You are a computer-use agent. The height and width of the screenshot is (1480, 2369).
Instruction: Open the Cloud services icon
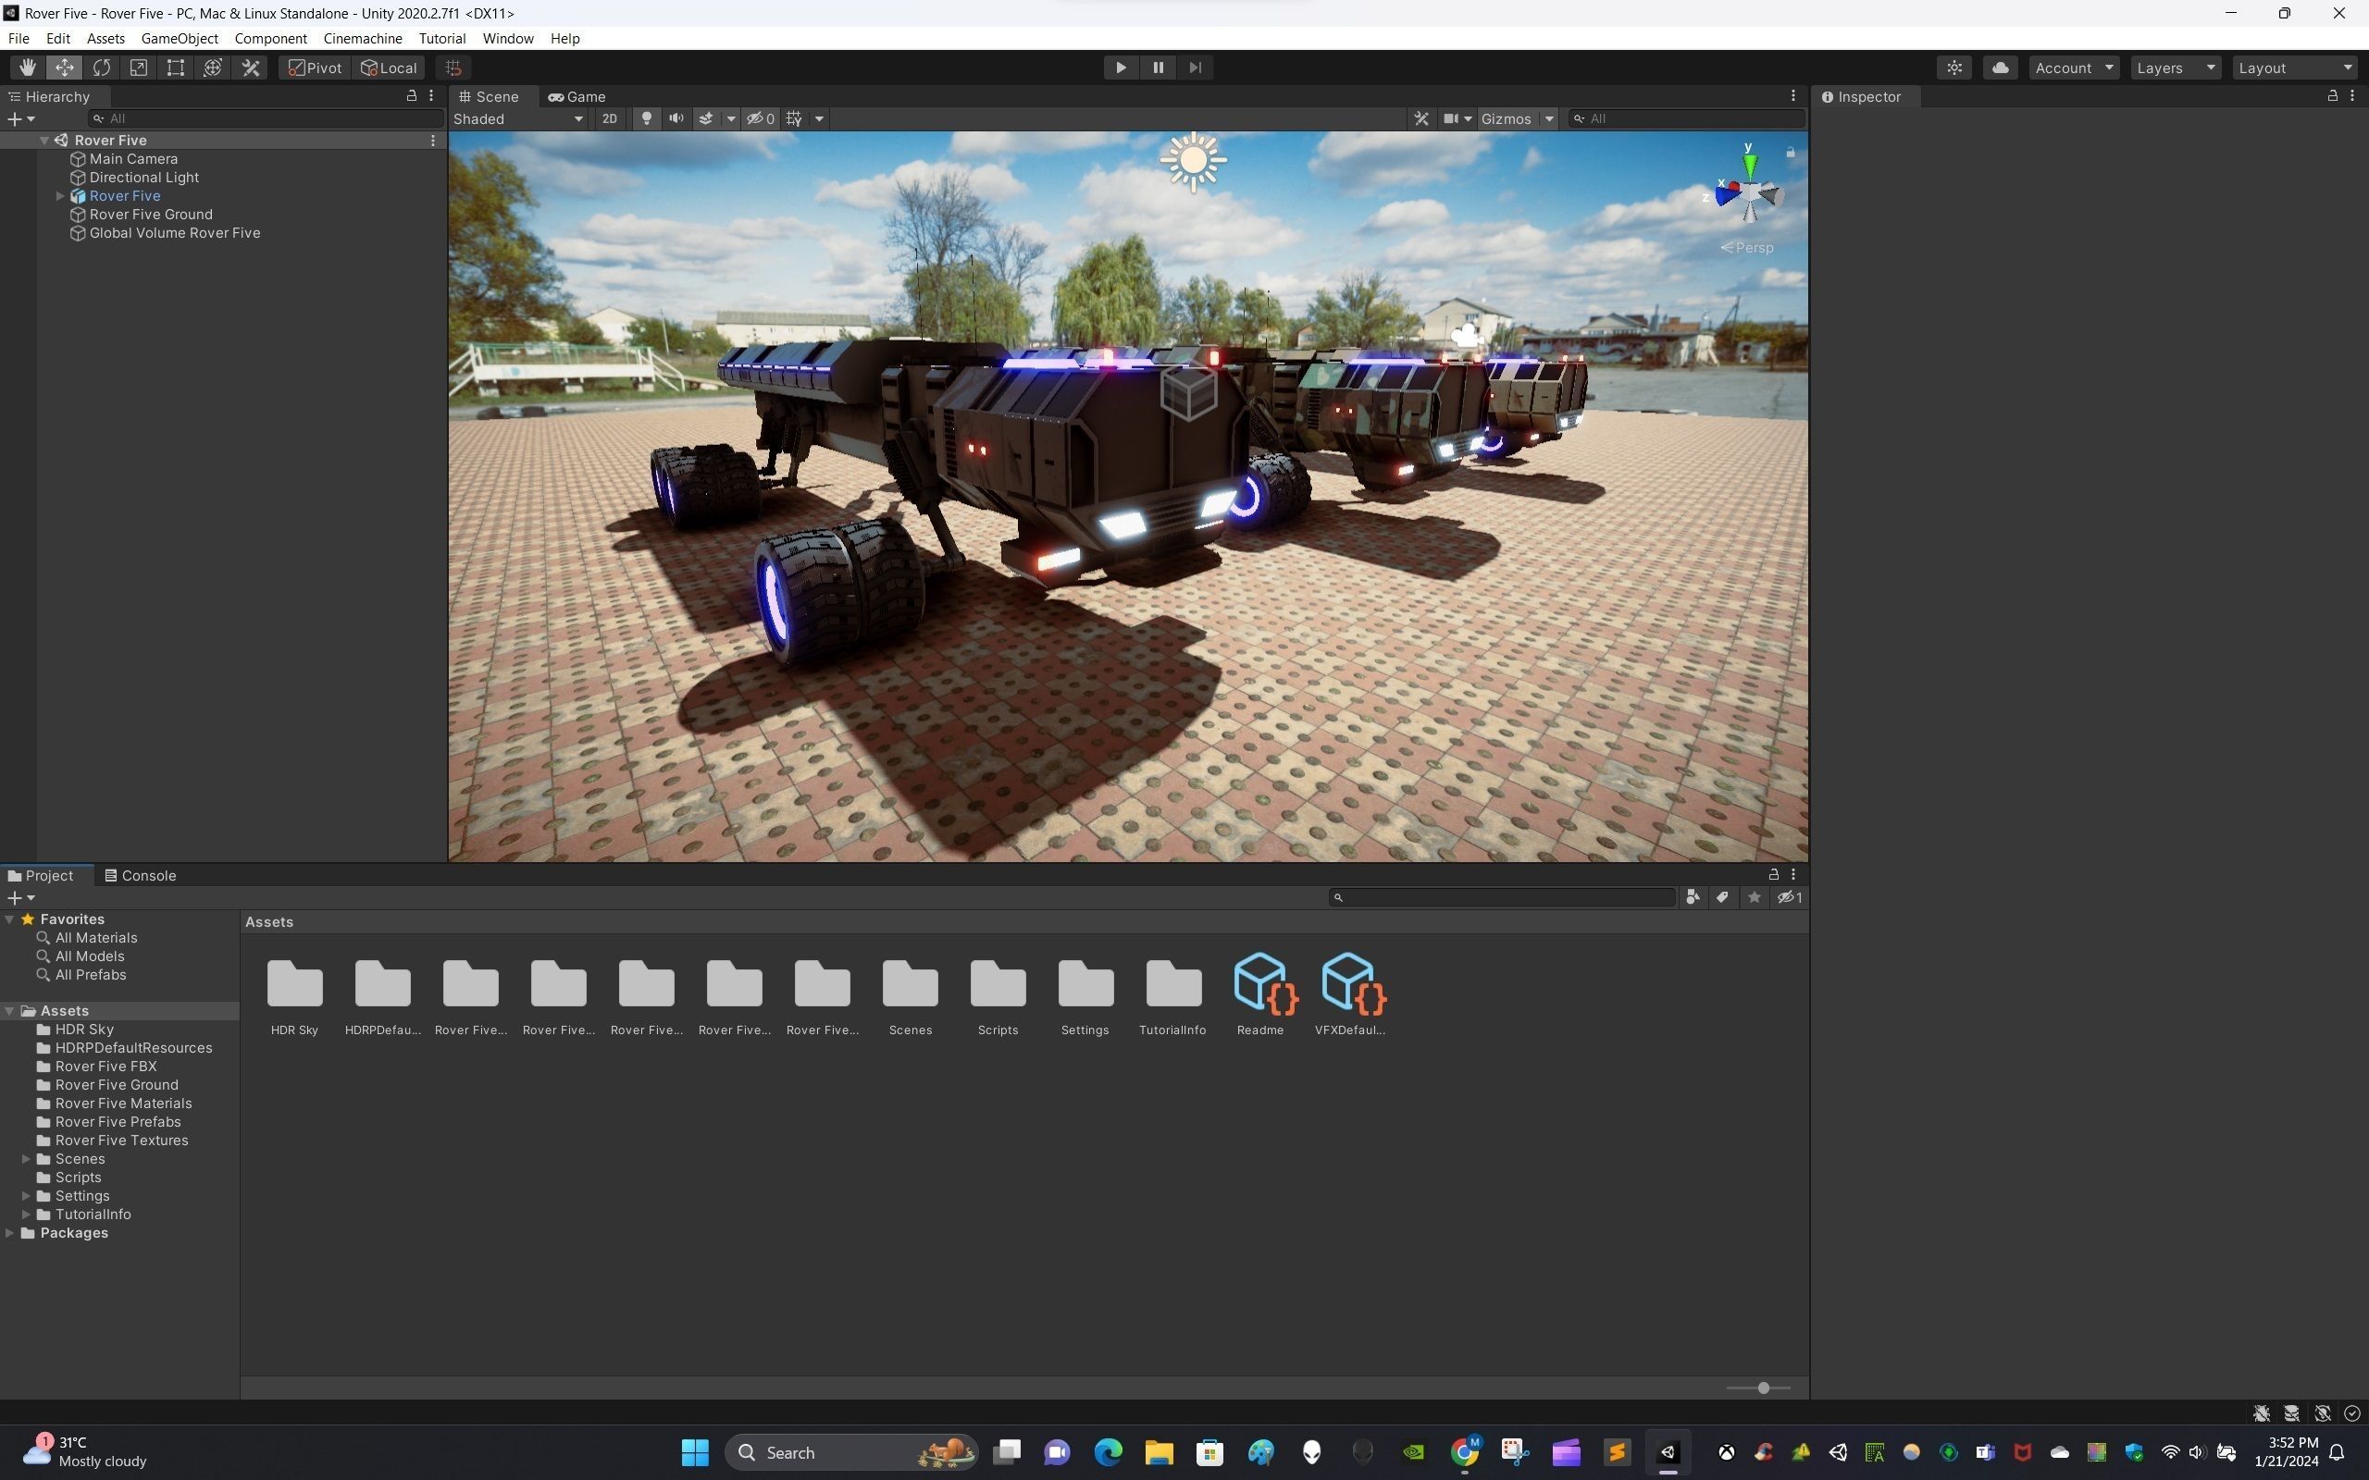pos(2000,68)
